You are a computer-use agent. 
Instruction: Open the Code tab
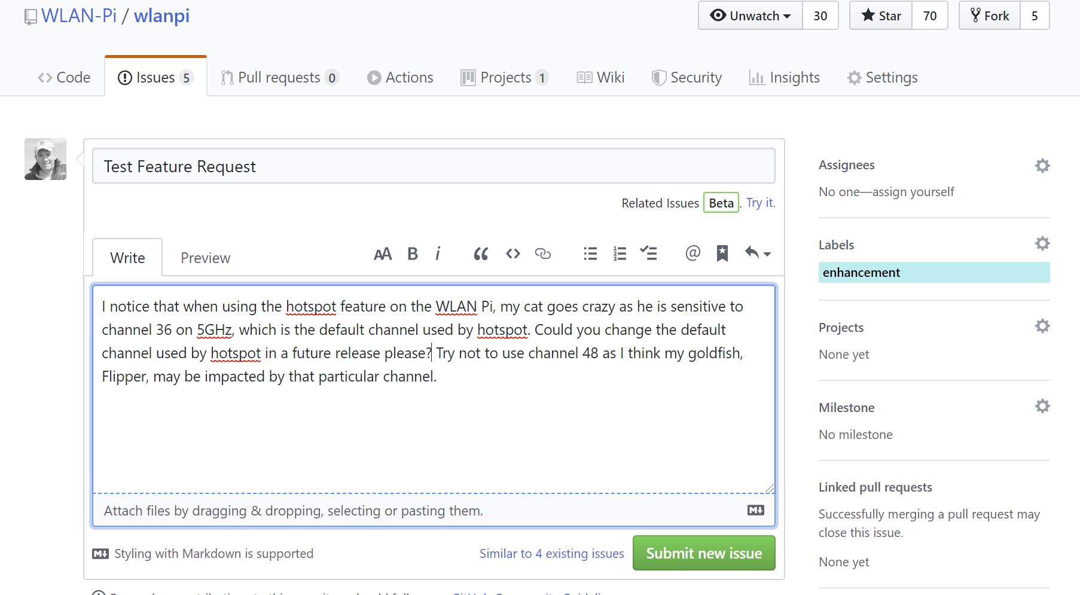[64, 78]
